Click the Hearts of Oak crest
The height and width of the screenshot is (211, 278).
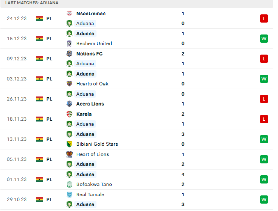(x=69, y=84)
